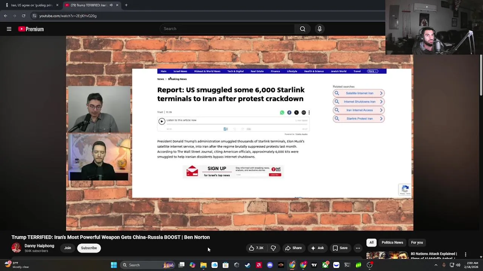This screenshot has width=483, height=271.
Task: Reload the YouTube page
Action: [23, 16]
